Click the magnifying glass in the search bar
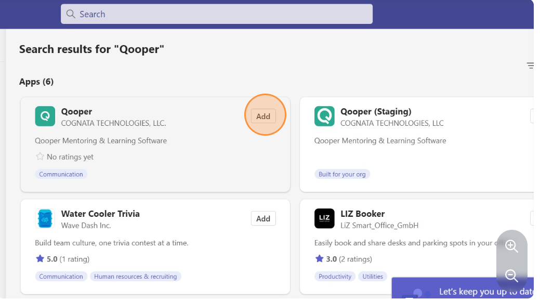 click(71, 14)
